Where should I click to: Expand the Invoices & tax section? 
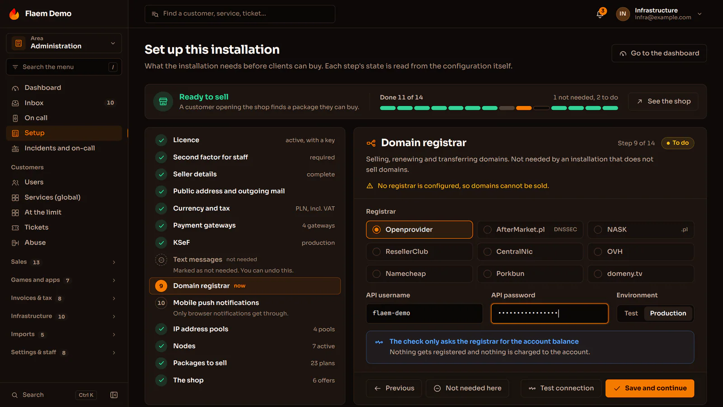coord(64,298)
